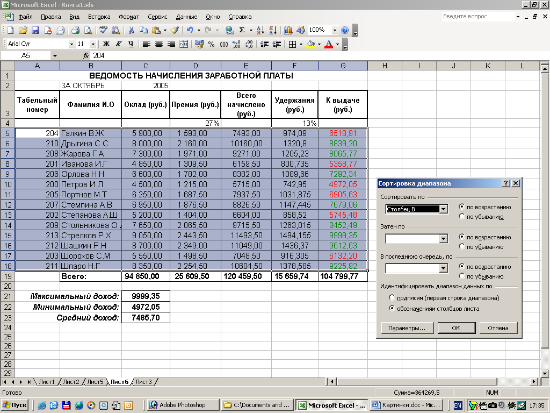Open a file with the Open folder icon
The height and width of the screenshot is (413, 550).
[23, 30]
